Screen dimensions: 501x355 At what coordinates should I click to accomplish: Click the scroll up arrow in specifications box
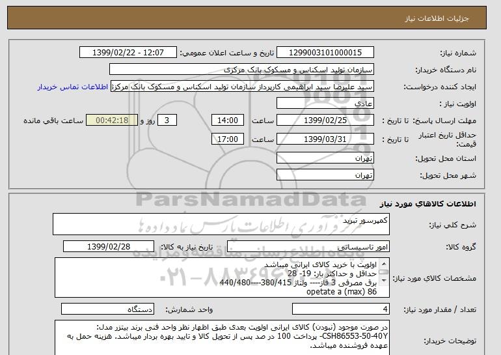coord(384,264)
